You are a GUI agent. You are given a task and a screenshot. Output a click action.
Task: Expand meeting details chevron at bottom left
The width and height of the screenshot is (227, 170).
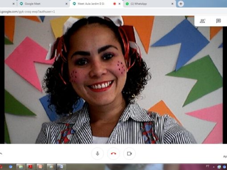point(1,154)
